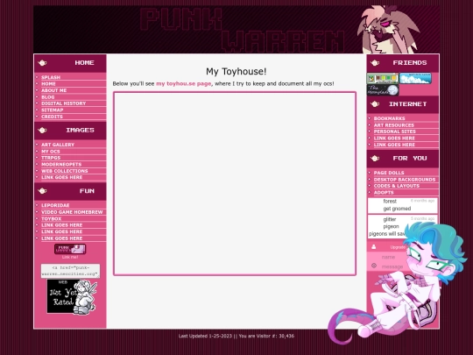
Task: Open VIDEO GAME HOMEBREW page
Action: point(72,212)
